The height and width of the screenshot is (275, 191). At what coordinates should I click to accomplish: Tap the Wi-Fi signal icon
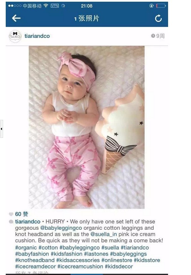point(46,6)
